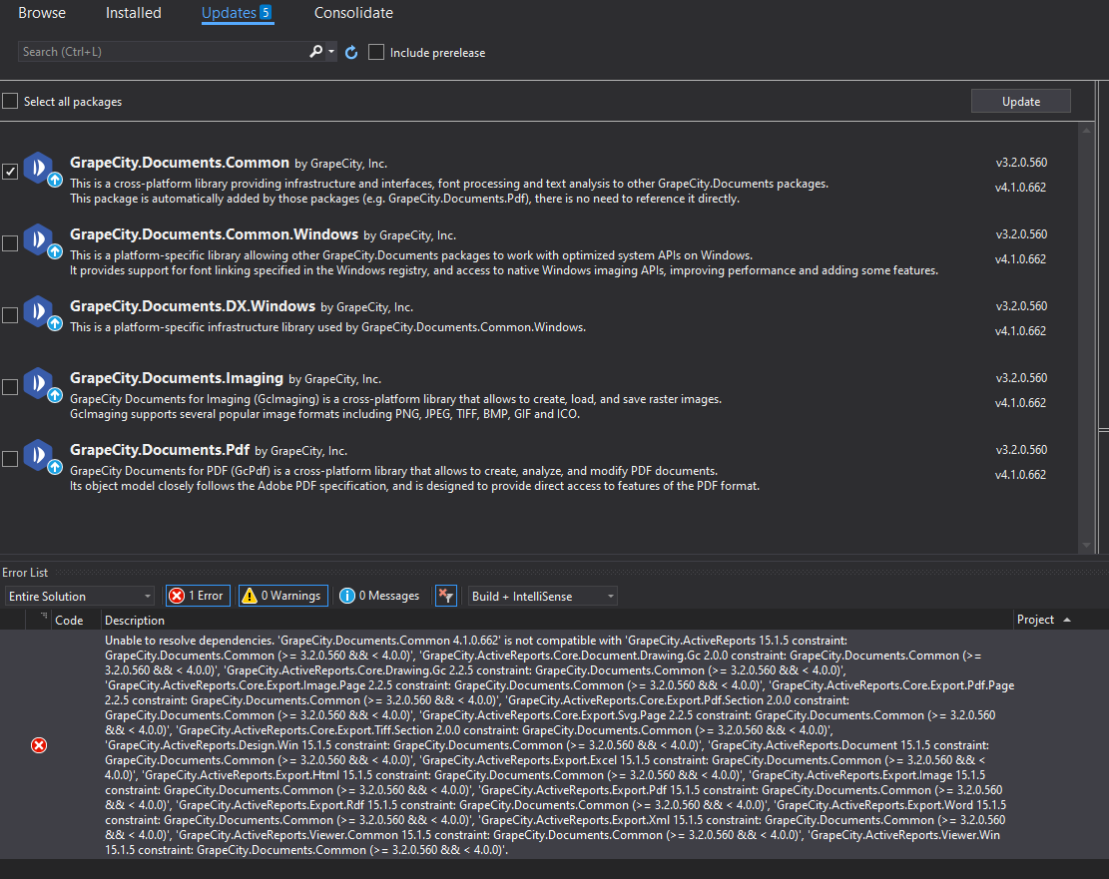Click the search magnifier icon

[x=316, y=51]
